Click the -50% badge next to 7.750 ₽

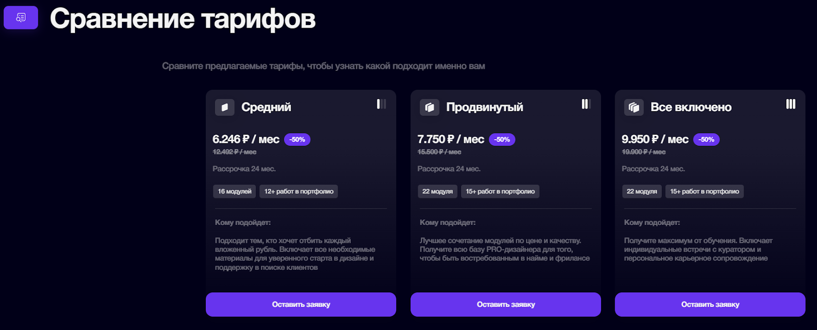point(502,139)
